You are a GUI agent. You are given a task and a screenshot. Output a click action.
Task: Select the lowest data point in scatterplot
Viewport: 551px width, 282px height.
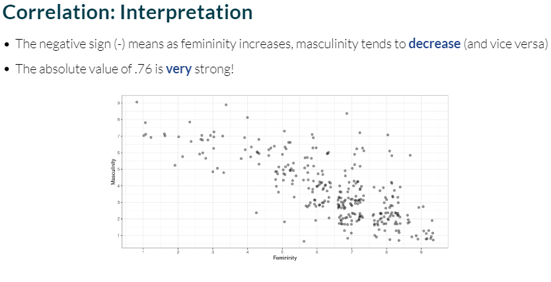[304, 241]
